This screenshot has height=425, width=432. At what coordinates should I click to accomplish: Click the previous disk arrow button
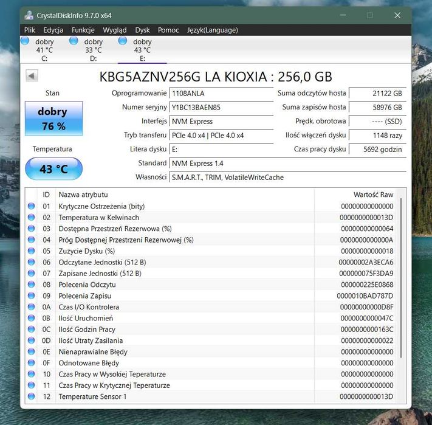pyautogui.click(x=32, y=76)
